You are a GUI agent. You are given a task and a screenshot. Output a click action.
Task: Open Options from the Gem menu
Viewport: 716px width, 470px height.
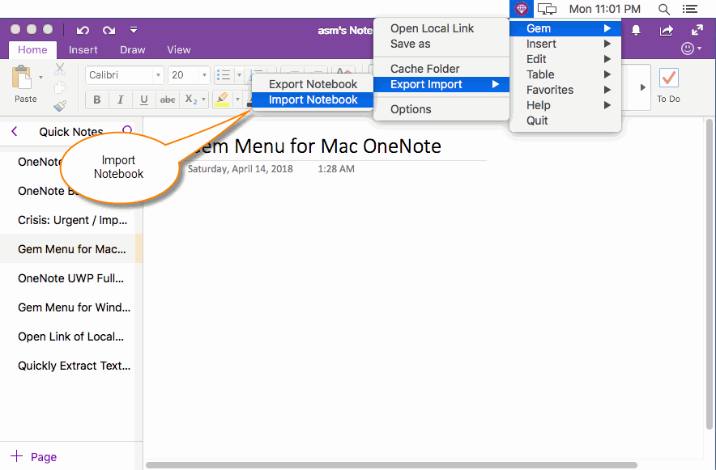coord(410,108)
